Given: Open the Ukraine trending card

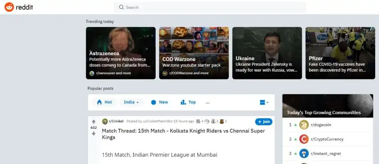Looking at the screenshot, I should (x=267, y=53).
